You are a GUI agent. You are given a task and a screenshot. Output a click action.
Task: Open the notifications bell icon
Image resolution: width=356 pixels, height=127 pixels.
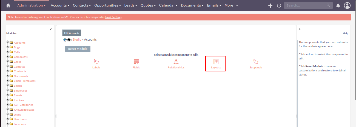click(338, 5)
